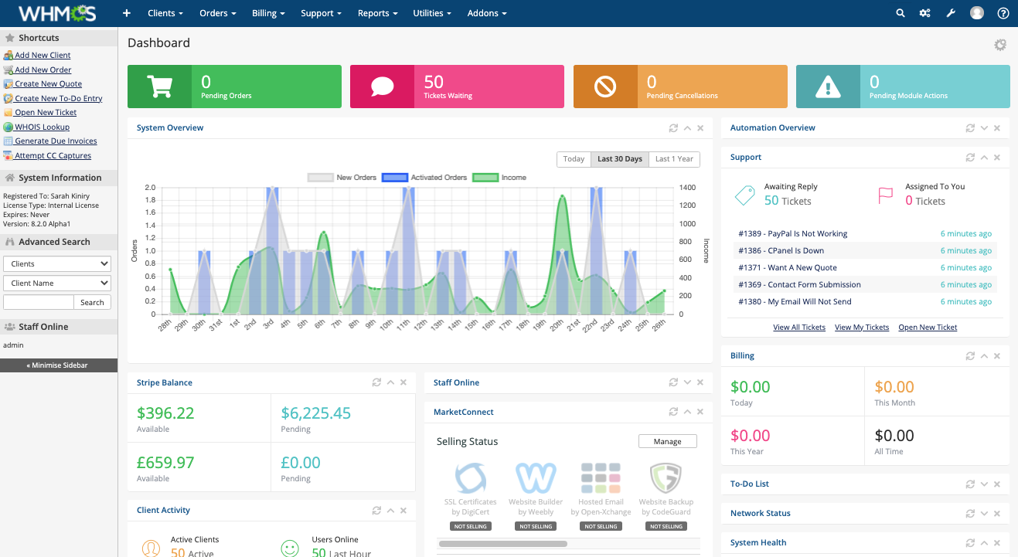Switch chart range to Last 1 Year
This screenshot has width=1018, height=557.
click(674, 159)
